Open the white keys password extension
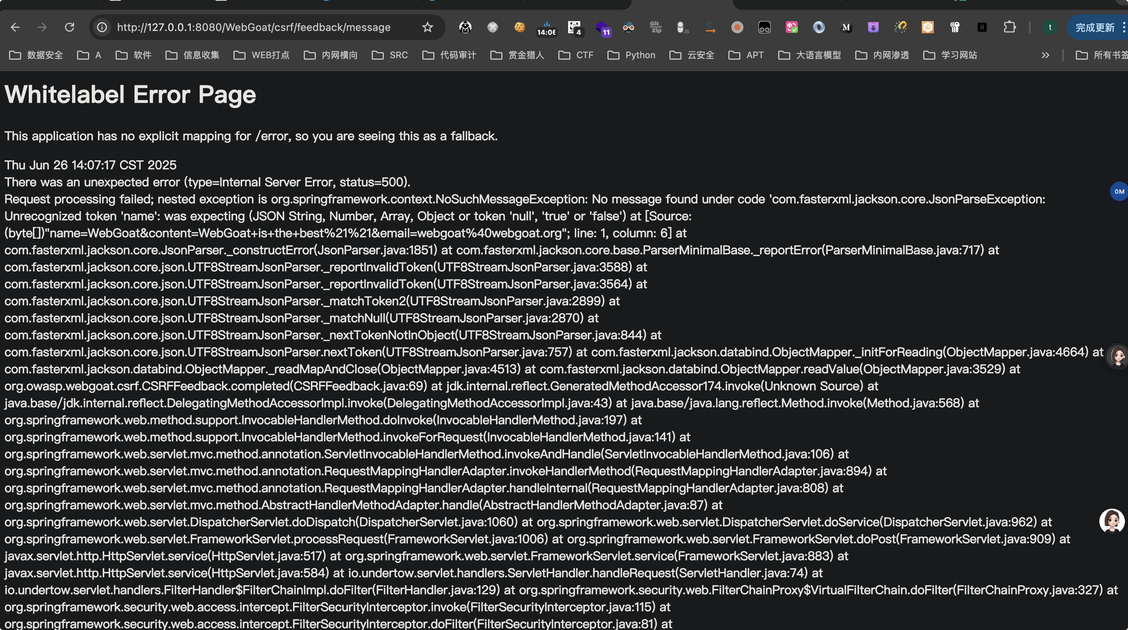This screenshot has height=630, width=1128. (955, 27)
